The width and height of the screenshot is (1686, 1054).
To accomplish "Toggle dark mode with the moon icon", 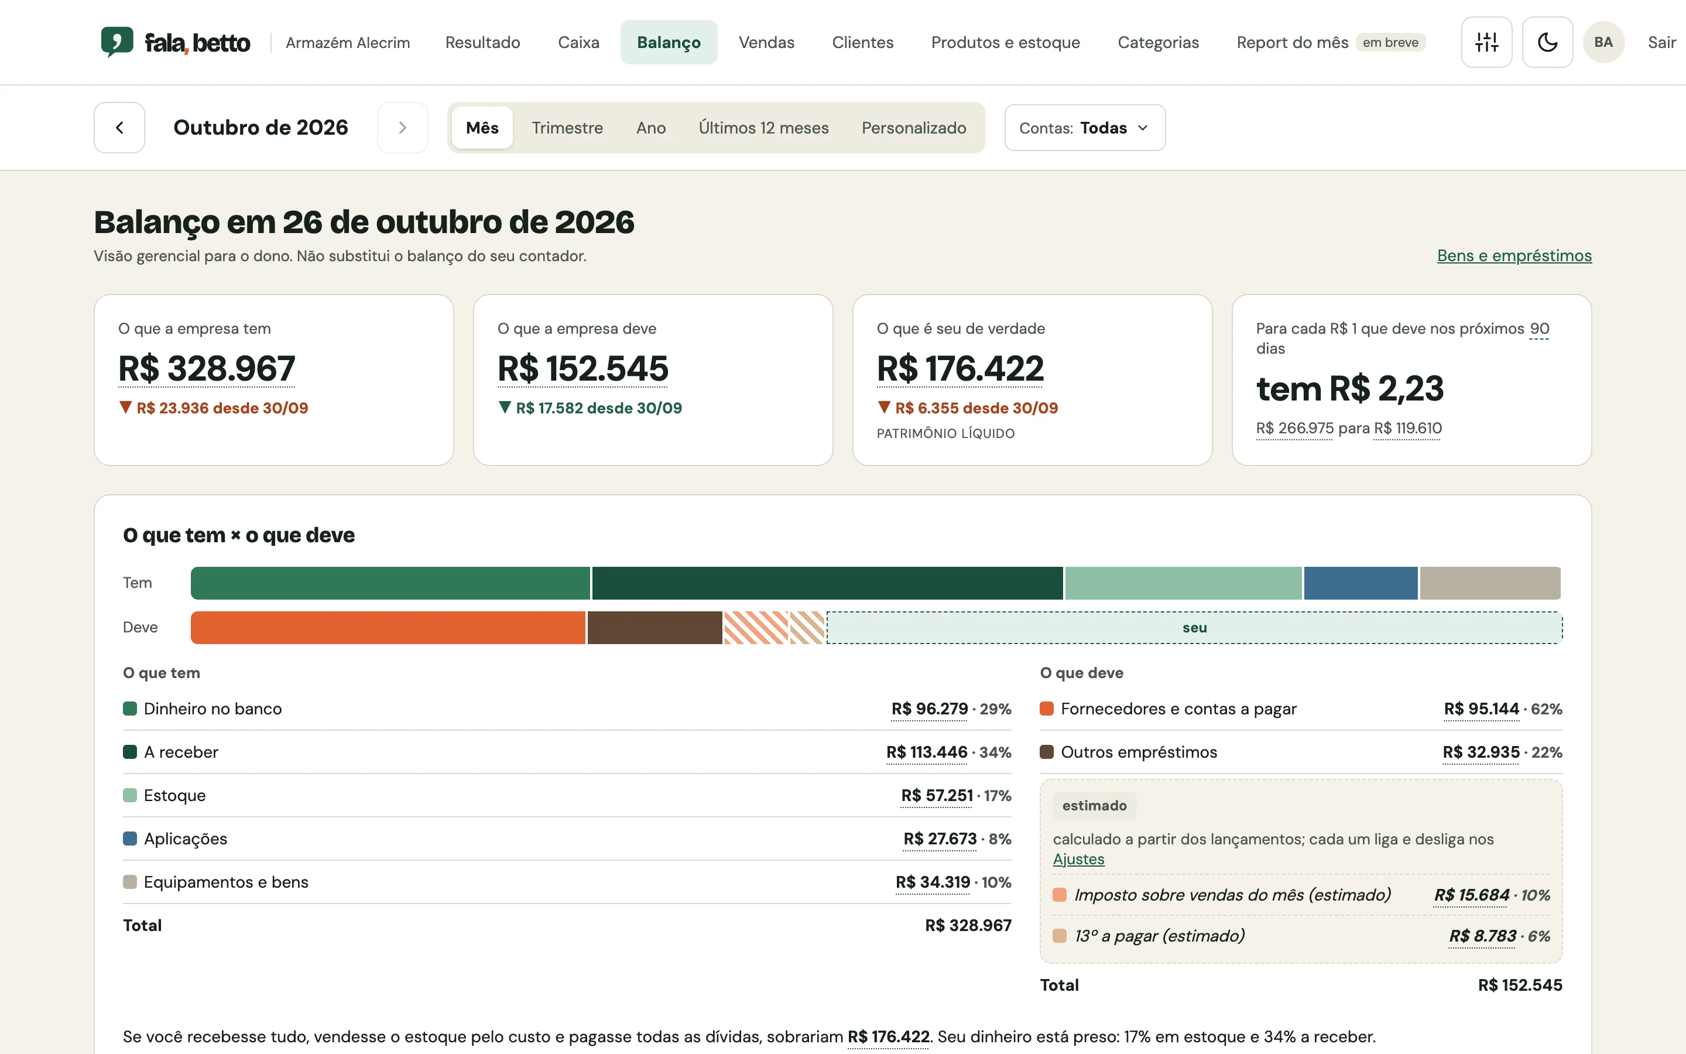I will click(x=1547, y=43).
